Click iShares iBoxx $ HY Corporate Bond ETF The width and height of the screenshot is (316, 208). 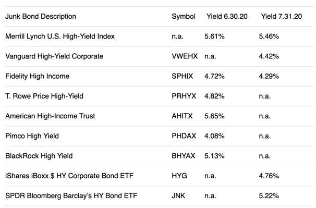pyautogui.click(x=69, y=176)
